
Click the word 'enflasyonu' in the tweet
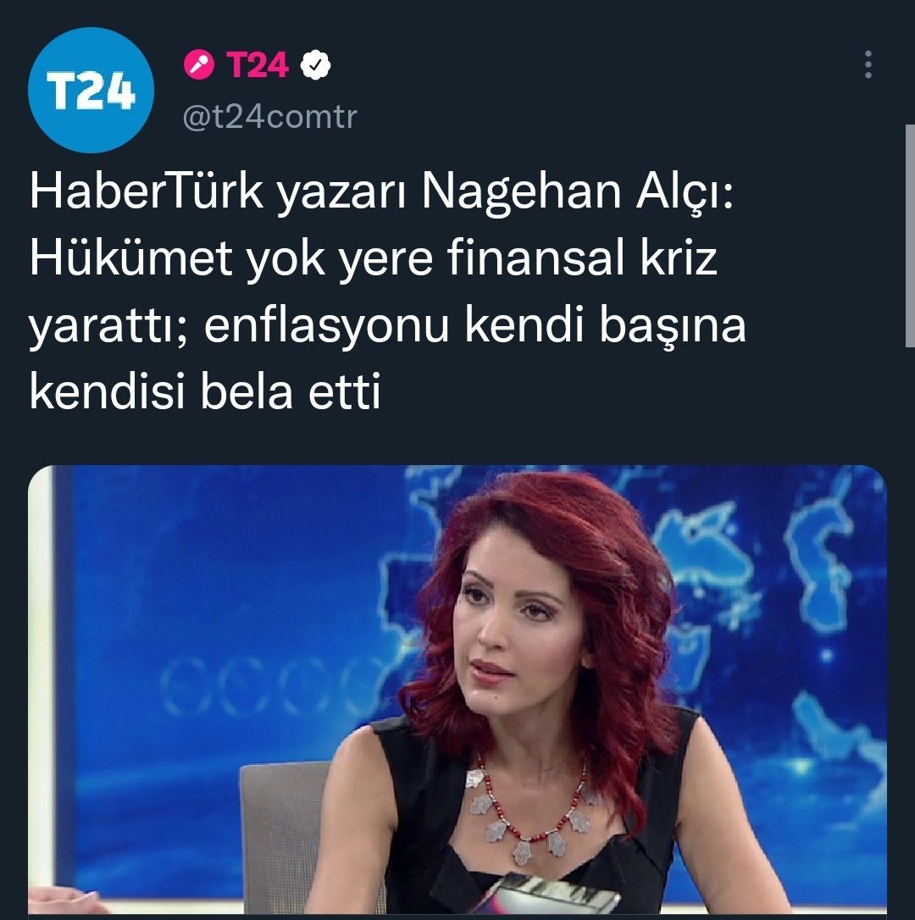tap(327, 326)
